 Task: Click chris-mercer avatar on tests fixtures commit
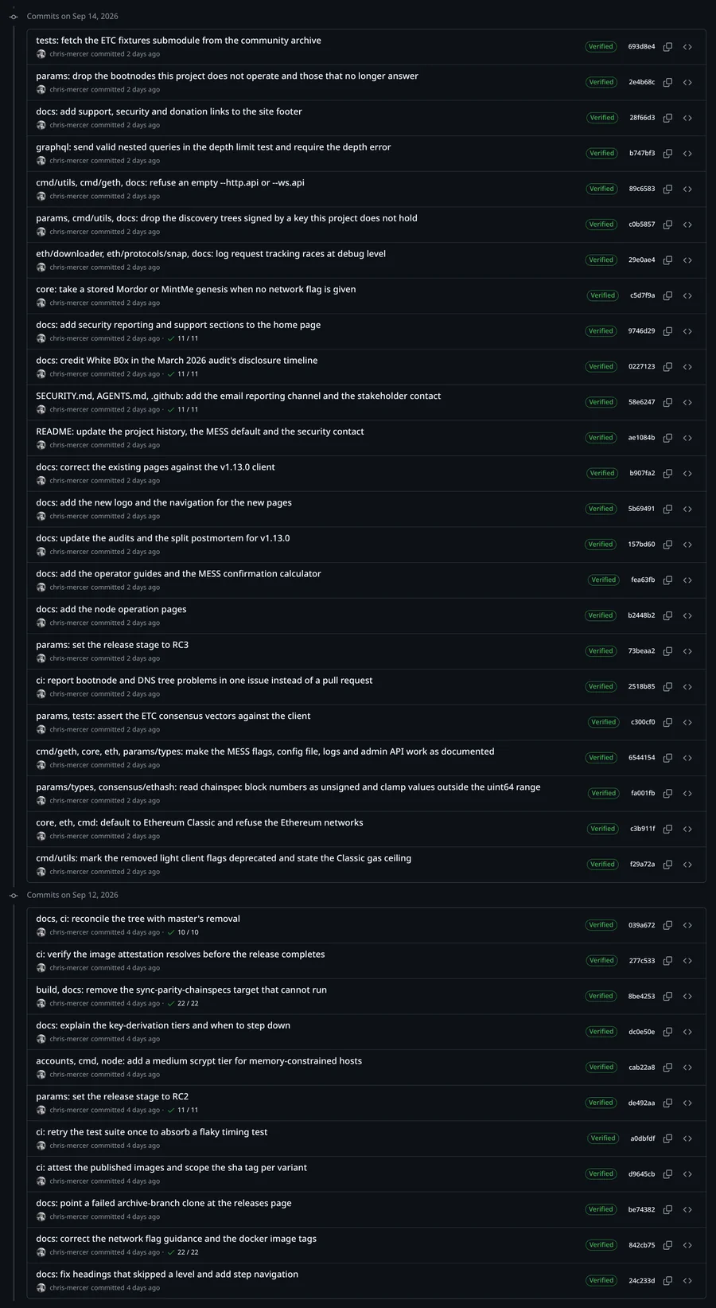pos(41,54)
